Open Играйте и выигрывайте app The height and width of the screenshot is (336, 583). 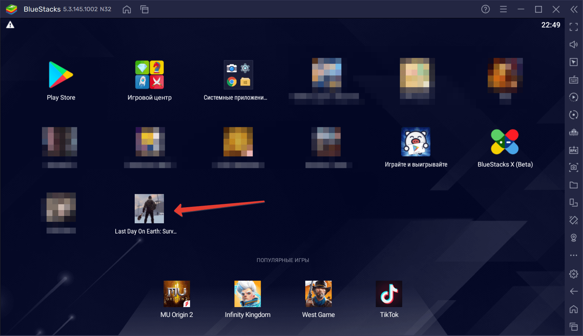coord(416,142)
